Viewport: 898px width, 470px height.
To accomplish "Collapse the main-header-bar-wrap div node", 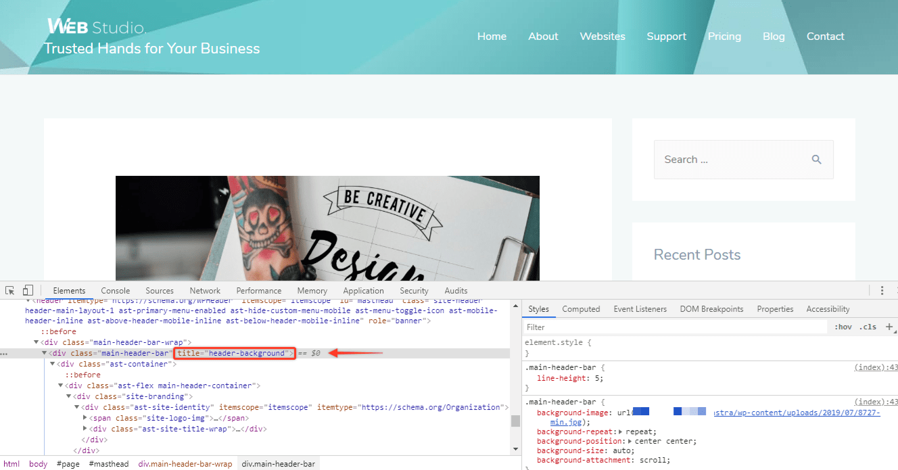I will pos(37,343).
